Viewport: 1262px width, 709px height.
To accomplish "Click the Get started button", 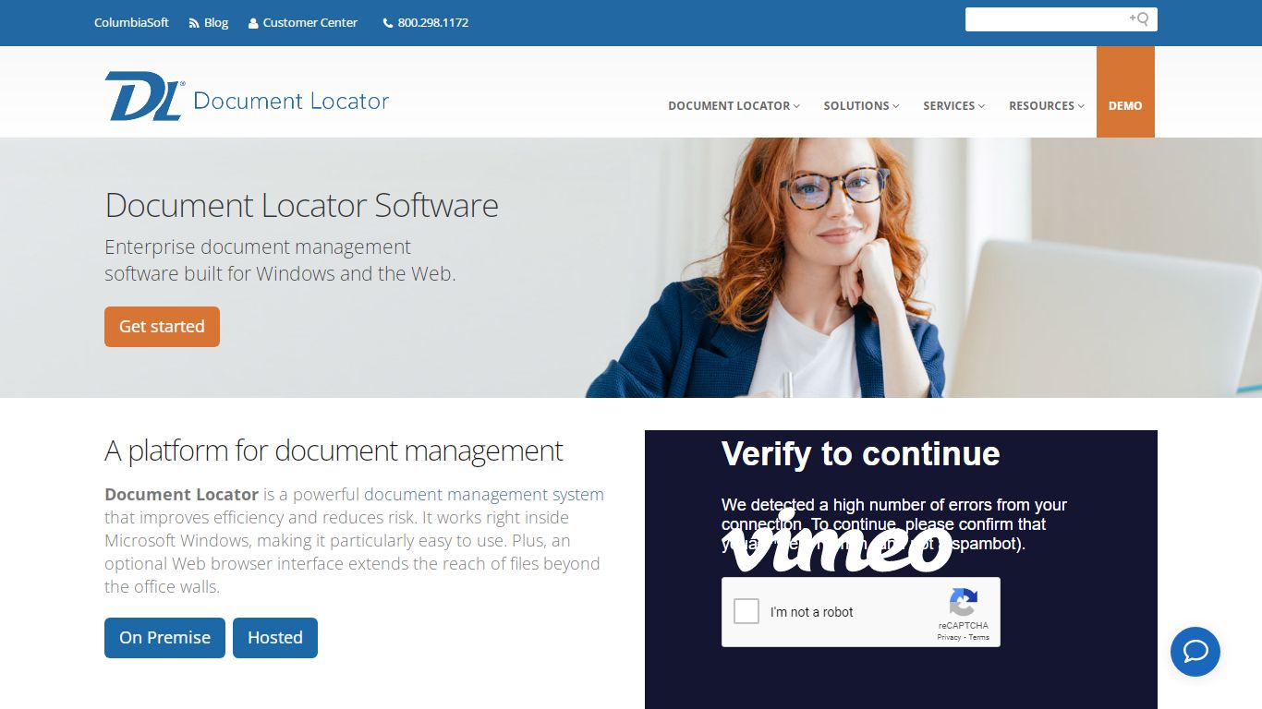I will click(162, 327).
